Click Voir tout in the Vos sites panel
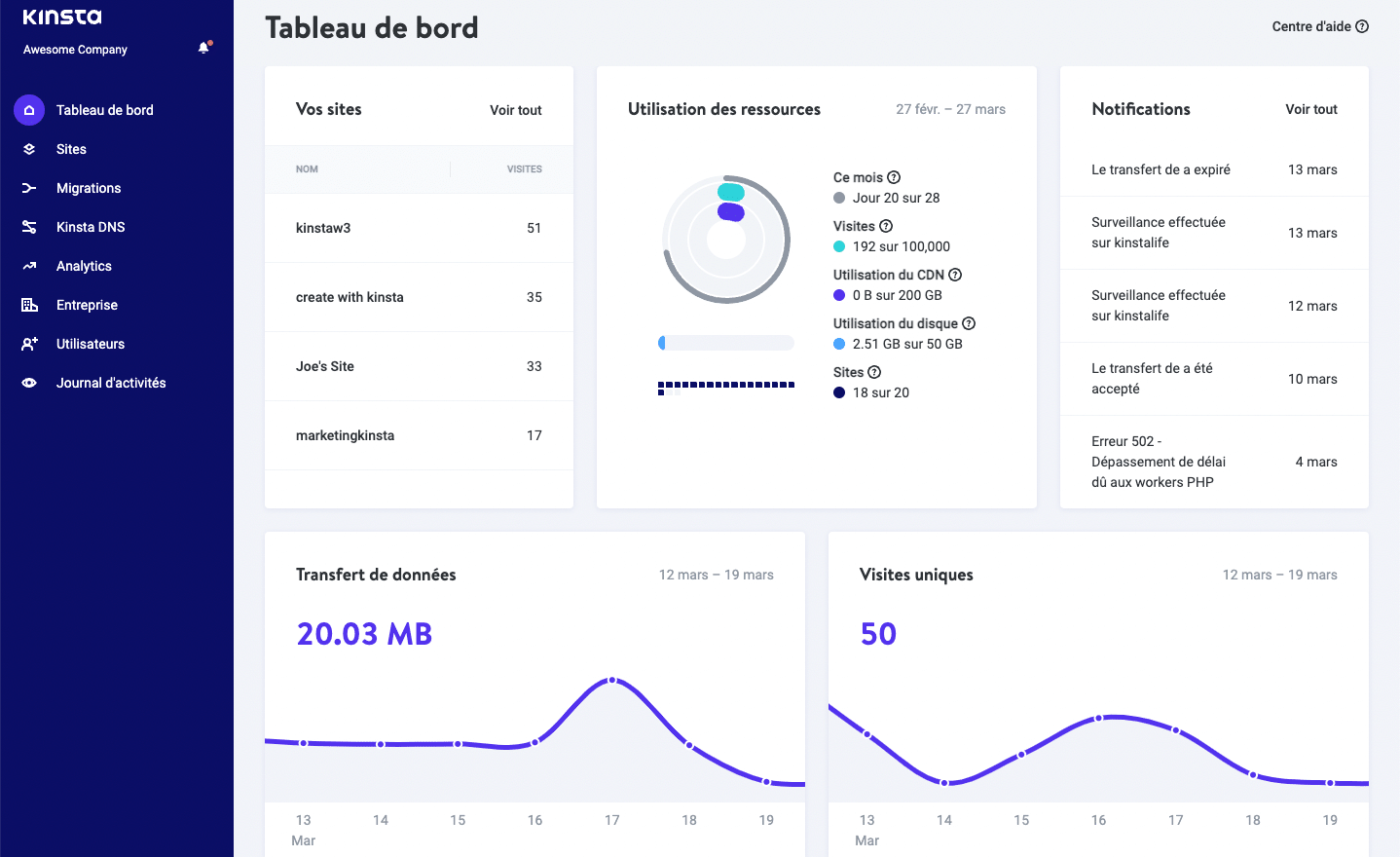Image resolution: width=1400 pixels, height=857 pixels. [x=515, y=110]
